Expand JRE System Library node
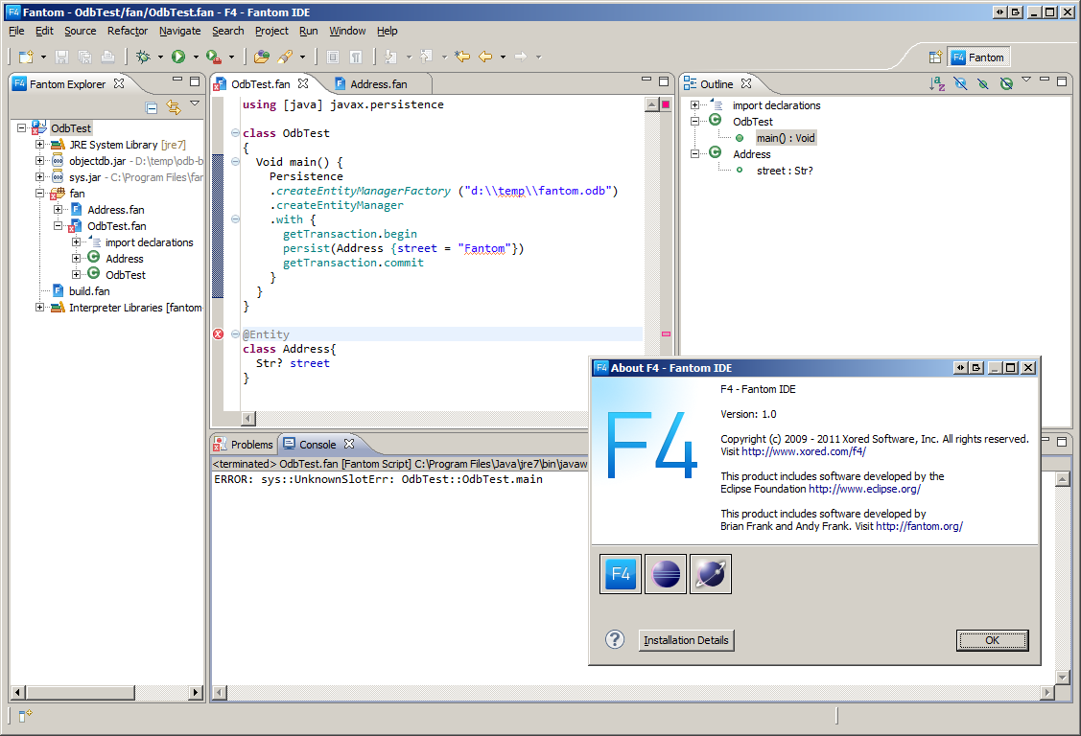The width and height of the screenshot is (1081, 736). (39, 145)
